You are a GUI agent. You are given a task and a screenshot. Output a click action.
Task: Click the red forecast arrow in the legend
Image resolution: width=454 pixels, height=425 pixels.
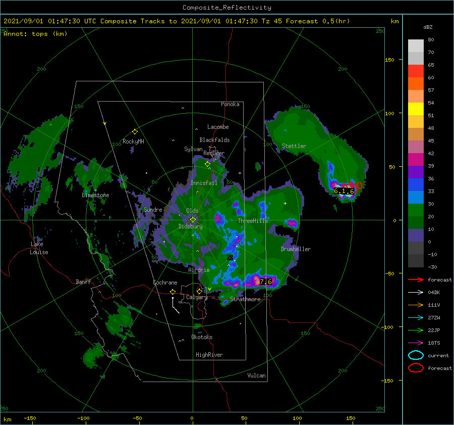tap(416, 279)
